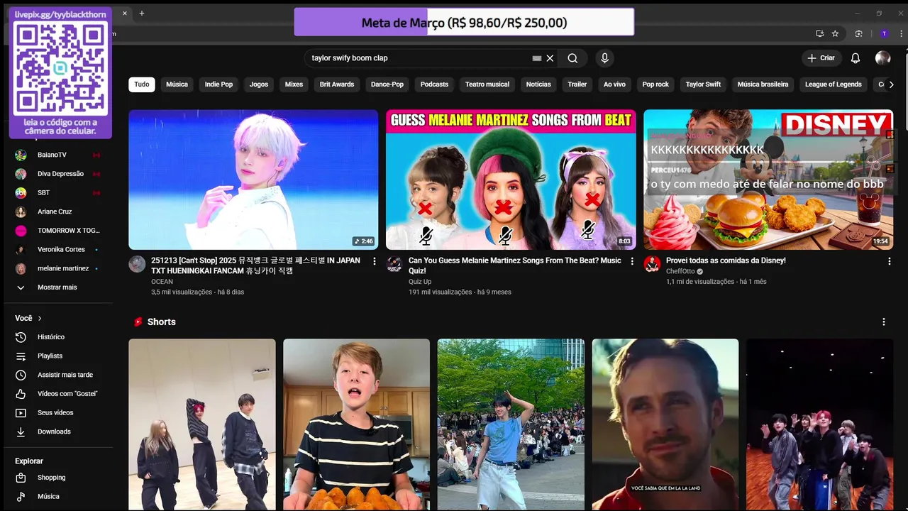Select the Indie Pop filter chip
This screenshot has width=908, height=511.
(218, 84)
